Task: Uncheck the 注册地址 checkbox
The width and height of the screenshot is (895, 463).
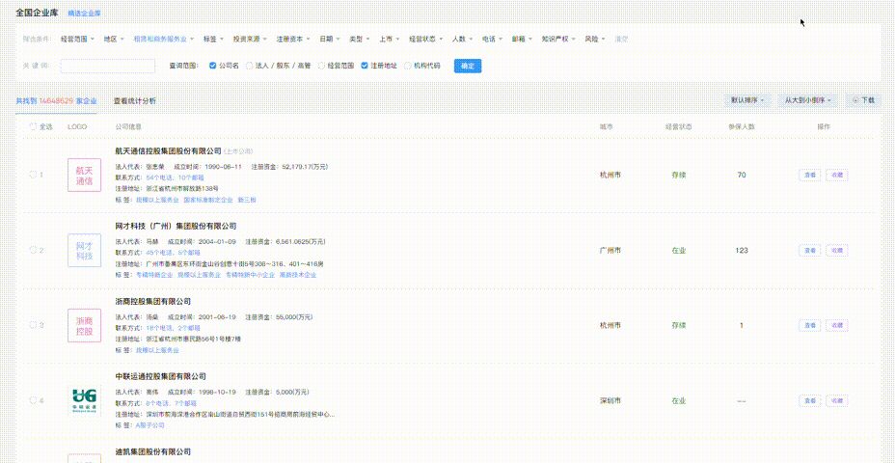Action: 365,66
